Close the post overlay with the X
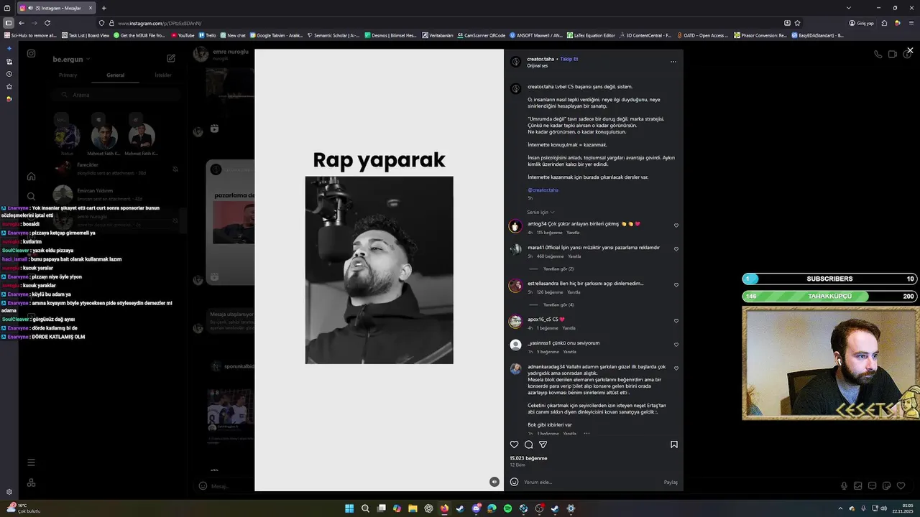The height and width of the screenshot is (517, 920). pyautogui.click(x=910, y=50)
